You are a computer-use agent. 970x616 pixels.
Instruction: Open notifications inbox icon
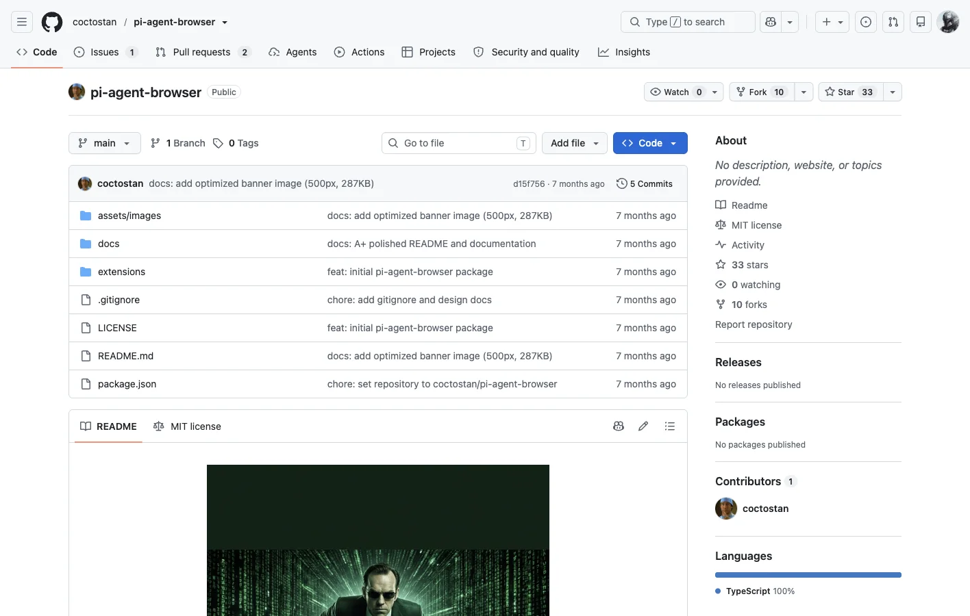coord(921,22)
